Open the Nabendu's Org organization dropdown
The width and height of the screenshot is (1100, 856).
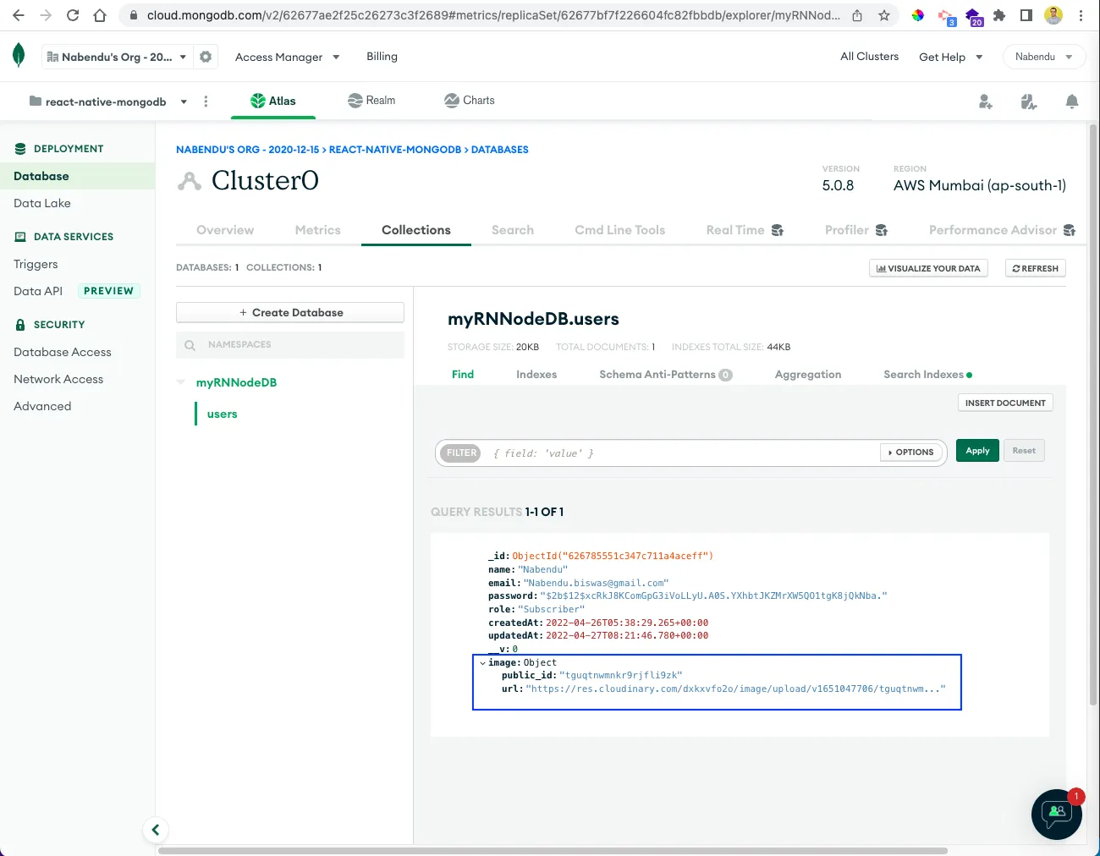pyautogui.click(x=117, y=57)
